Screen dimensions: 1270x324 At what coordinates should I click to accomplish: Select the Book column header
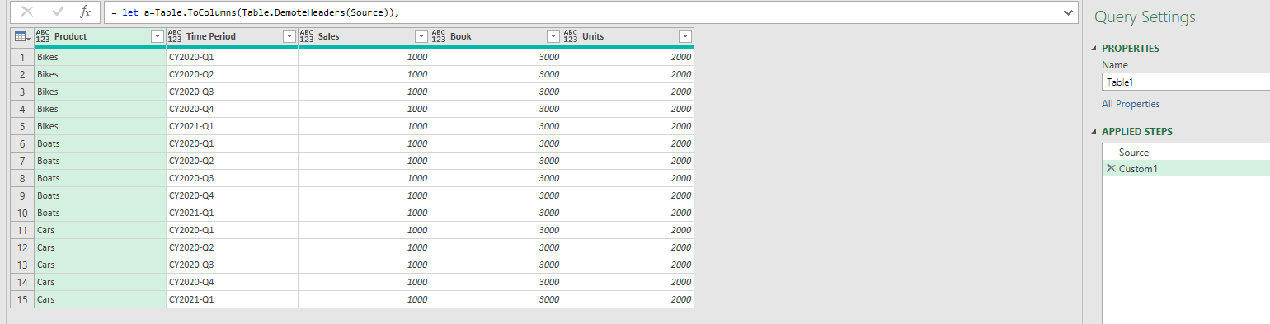point(496,36)
